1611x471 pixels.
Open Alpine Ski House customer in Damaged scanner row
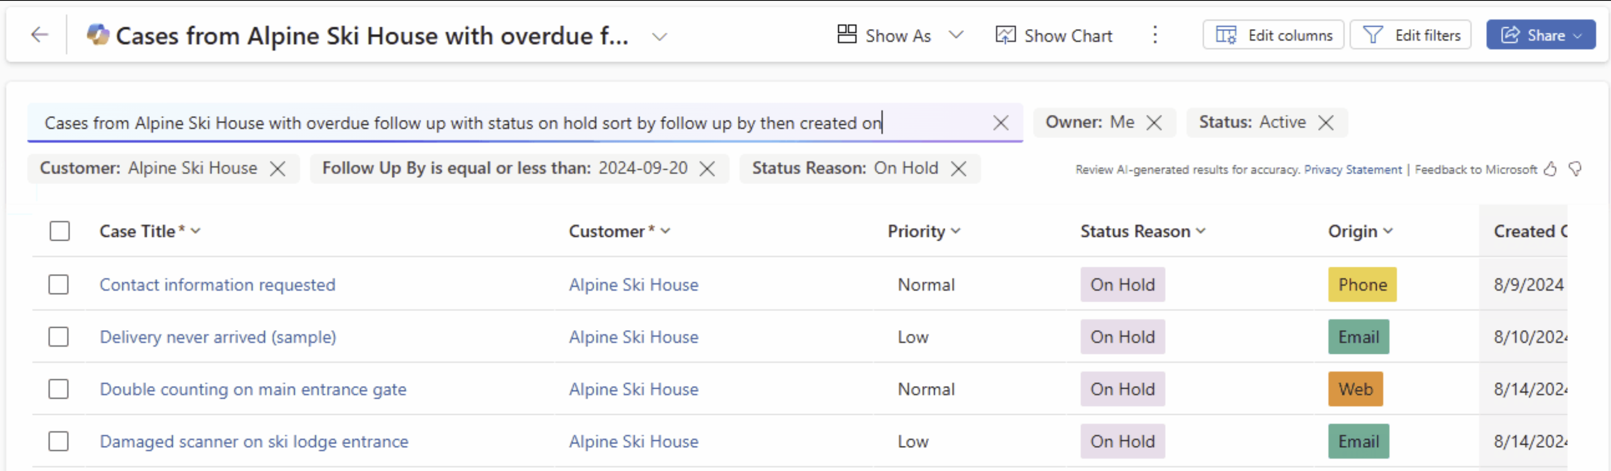click(633, 442)
